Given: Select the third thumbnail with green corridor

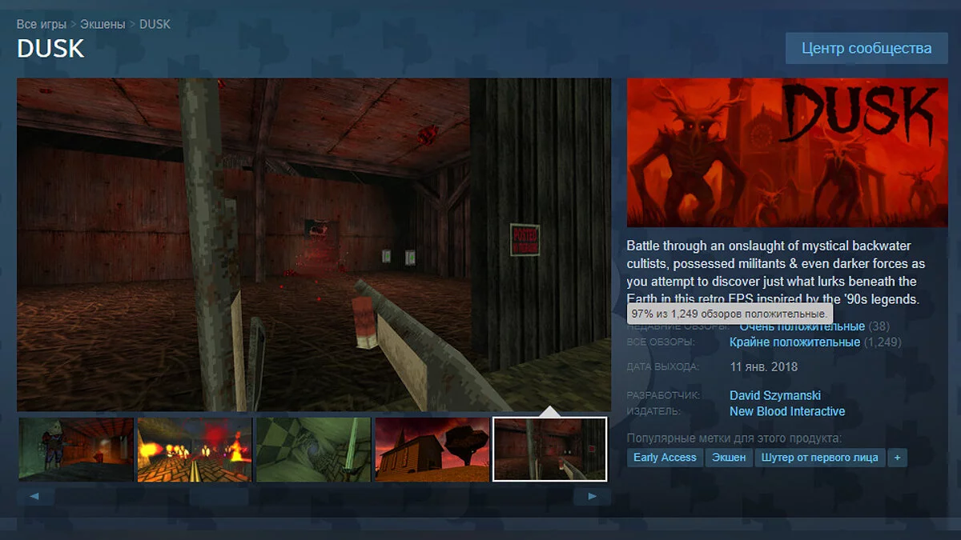Looking at the screenshot, I should pos(313,450).
